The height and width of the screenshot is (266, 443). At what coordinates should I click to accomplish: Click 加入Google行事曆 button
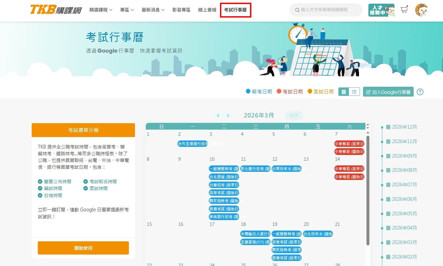[388, 92]
